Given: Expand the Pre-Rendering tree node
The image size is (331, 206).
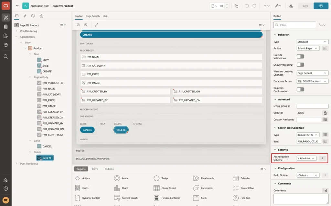Looking at the screenshot, I should click(16, 31).
